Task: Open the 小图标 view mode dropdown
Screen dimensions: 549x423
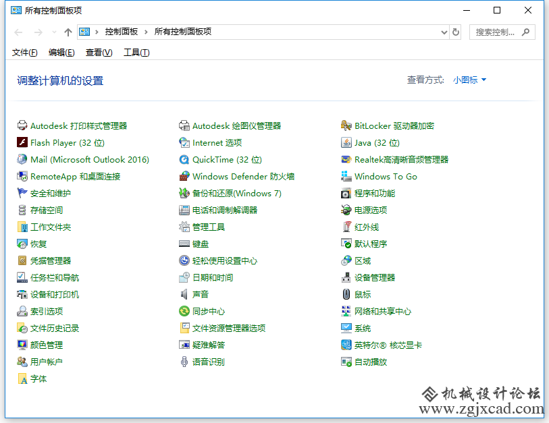Action: (x=469, y=80)
